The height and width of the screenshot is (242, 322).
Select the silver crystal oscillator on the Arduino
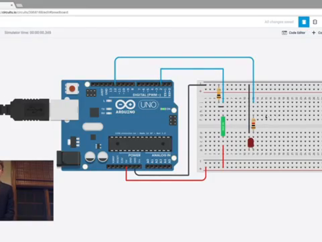tap(93, 126)
